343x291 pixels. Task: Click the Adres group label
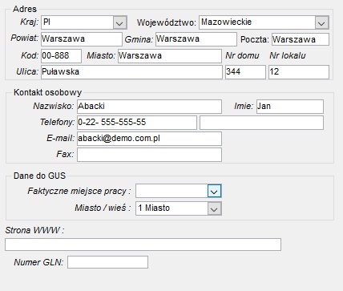[x=25, y=9]
